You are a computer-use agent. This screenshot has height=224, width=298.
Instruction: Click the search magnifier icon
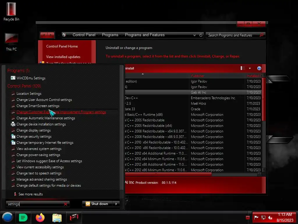[262, 35]
